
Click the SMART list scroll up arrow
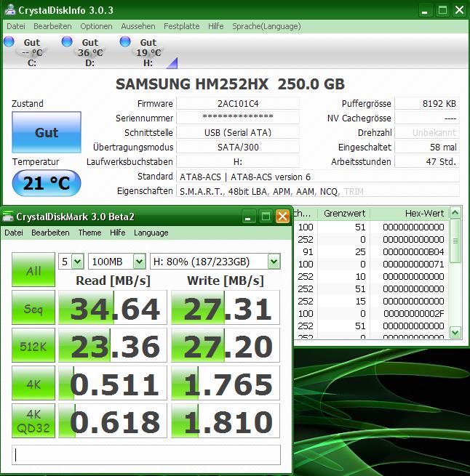point(455,213)
